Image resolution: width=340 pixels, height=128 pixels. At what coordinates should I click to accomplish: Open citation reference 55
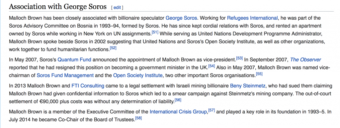coord(259,74)
